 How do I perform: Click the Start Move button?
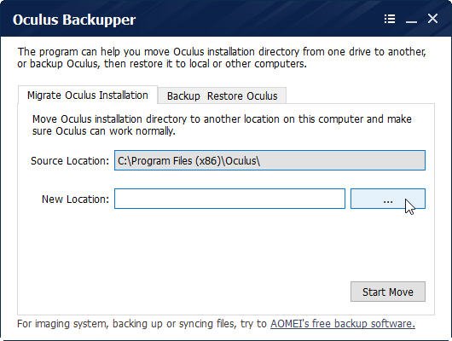click(x=388, y=292)
